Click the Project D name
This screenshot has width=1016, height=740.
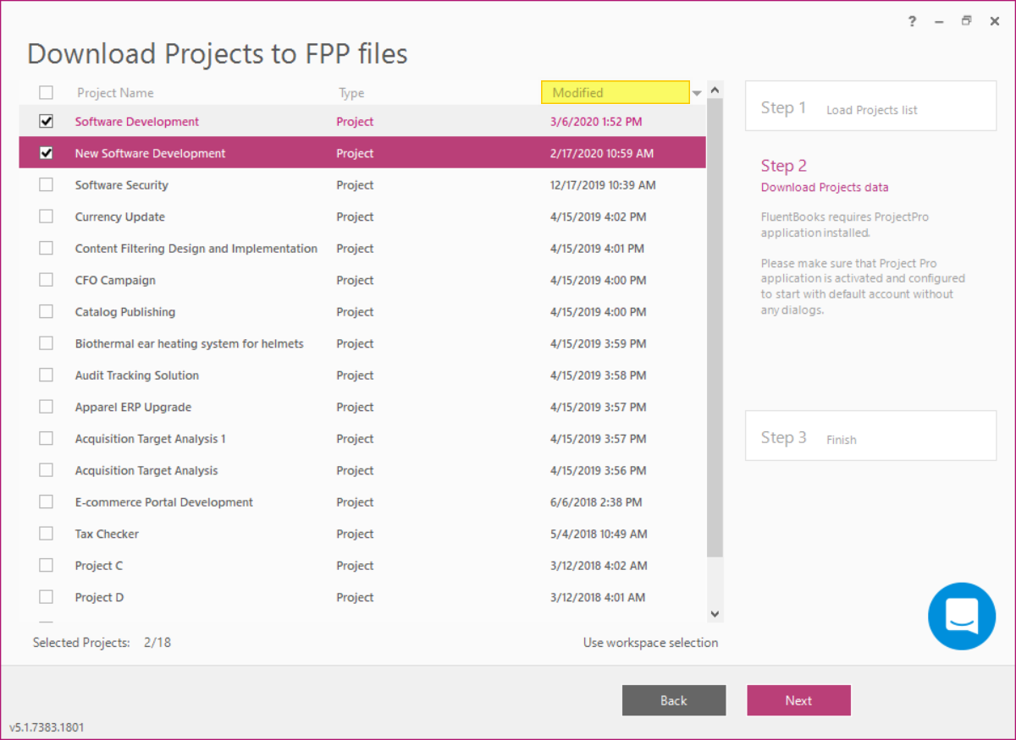(x=99, y=597)
